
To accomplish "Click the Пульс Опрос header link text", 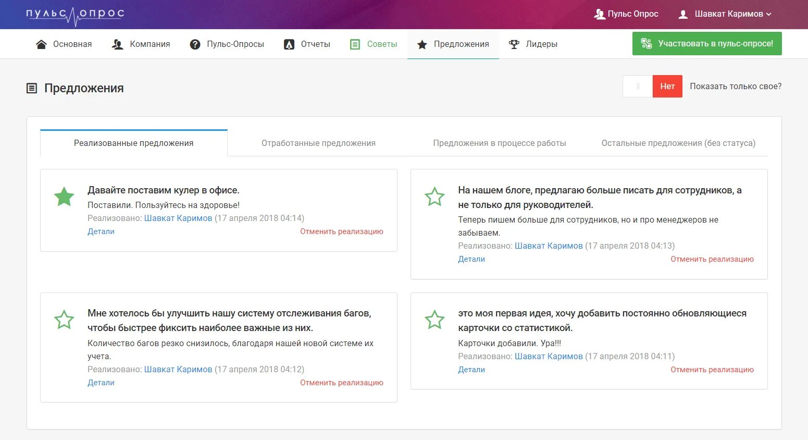I will click(x=633, y=14).
